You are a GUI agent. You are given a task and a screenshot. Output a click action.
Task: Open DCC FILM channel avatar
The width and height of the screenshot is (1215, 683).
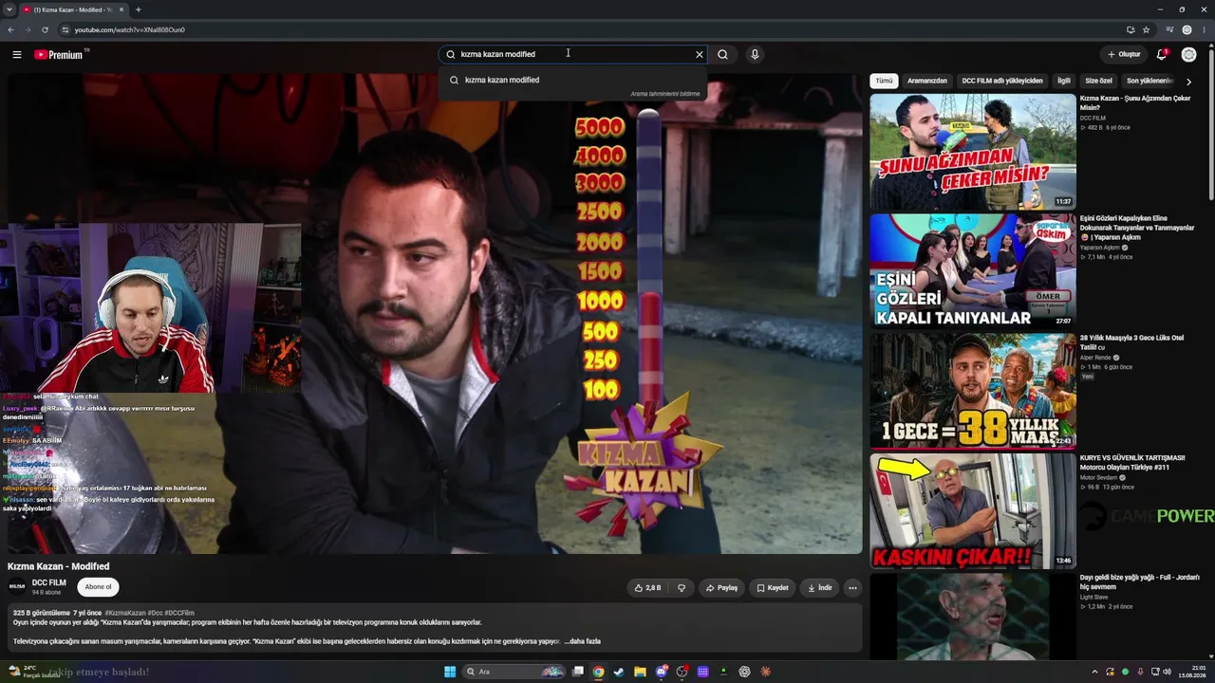coord(17,587)
